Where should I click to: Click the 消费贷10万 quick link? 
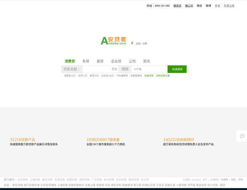tap(70, 76)
